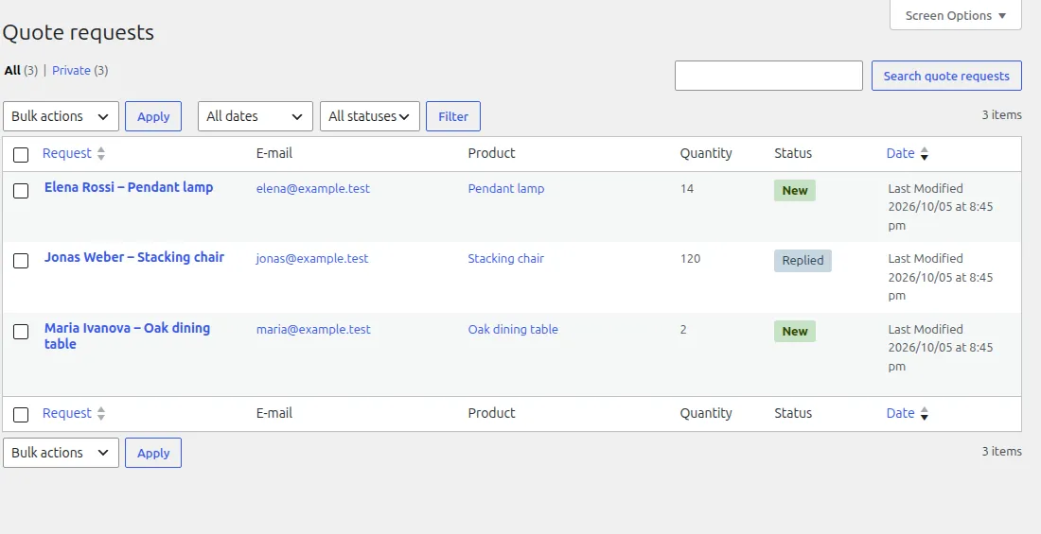
Task: Click the top Quantity column header
Action: click(x=706, y=153)
